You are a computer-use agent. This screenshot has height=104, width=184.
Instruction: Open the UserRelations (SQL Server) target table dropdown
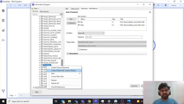click(x=112, y=46)
